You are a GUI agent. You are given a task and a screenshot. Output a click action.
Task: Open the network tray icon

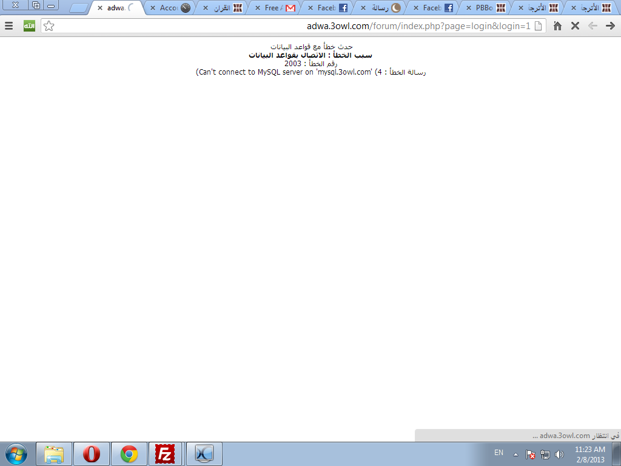(x=545, y=454)
